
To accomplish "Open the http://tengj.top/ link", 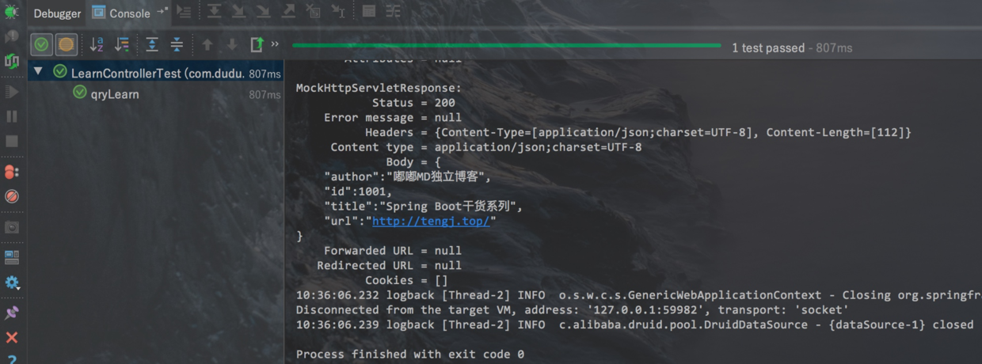I will (431, 222).
